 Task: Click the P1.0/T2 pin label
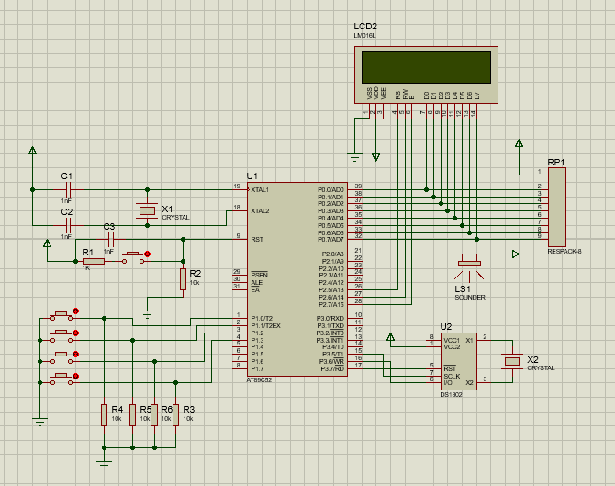point(262,319)
